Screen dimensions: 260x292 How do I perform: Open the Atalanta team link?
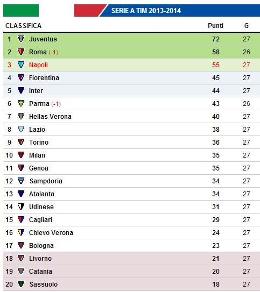pos(41,194)
